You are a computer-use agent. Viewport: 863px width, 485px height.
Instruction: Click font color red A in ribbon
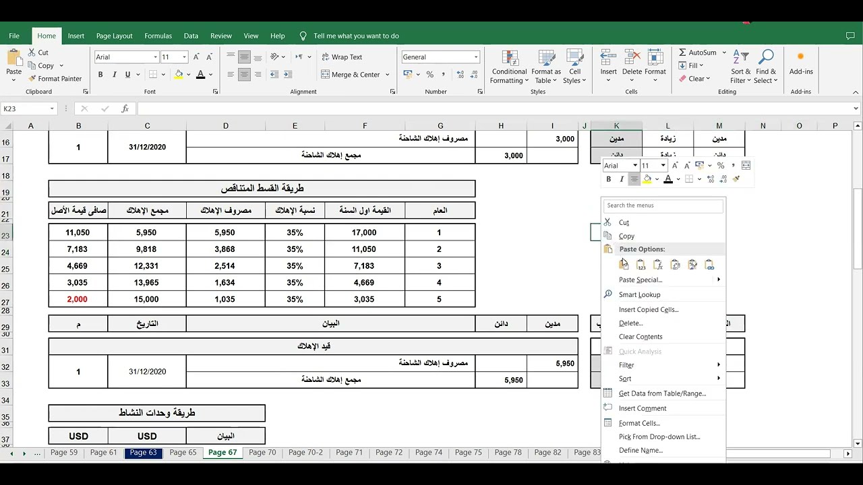[200, 75]
